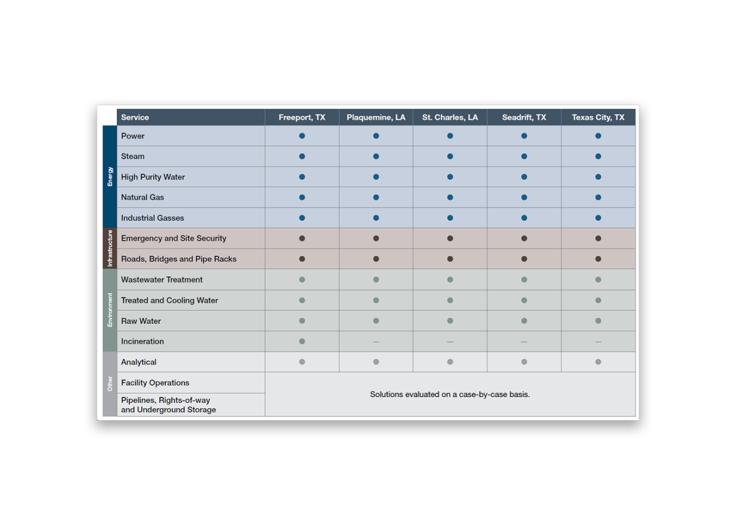This screenshot has width=736, height=525.
Task: Click the Plaquemine, LA column header
Action: pos(376,117)
